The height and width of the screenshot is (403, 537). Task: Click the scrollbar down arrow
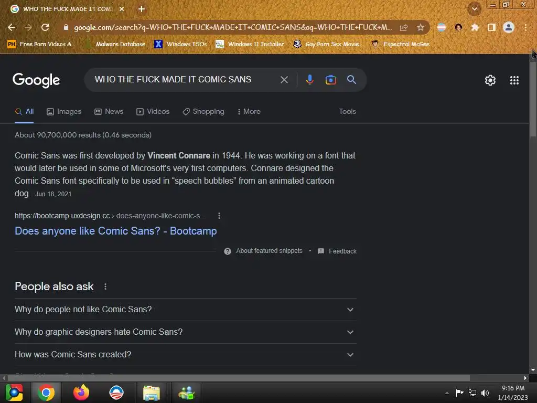[x=533, y=370]
